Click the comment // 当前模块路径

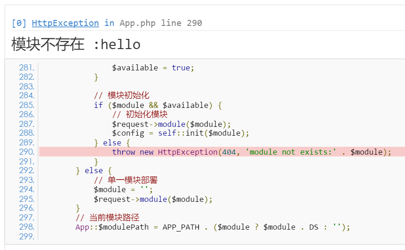pos(108,218)
